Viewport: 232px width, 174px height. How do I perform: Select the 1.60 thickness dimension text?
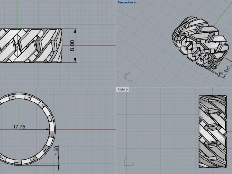point(56,151)
